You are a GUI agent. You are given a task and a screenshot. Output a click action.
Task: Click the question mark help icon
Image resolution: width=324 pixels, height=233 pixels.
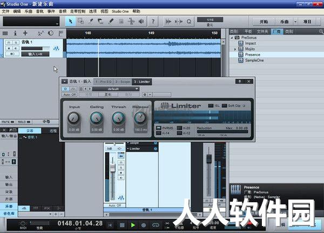(x=153, y=21)
